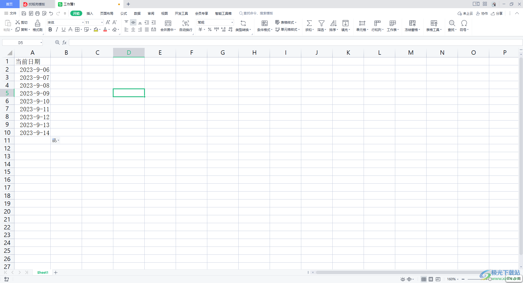Viewport: 523px width, 283px height.
Task: Click the cloud status 未上云 button
Action: pos(465,13)
